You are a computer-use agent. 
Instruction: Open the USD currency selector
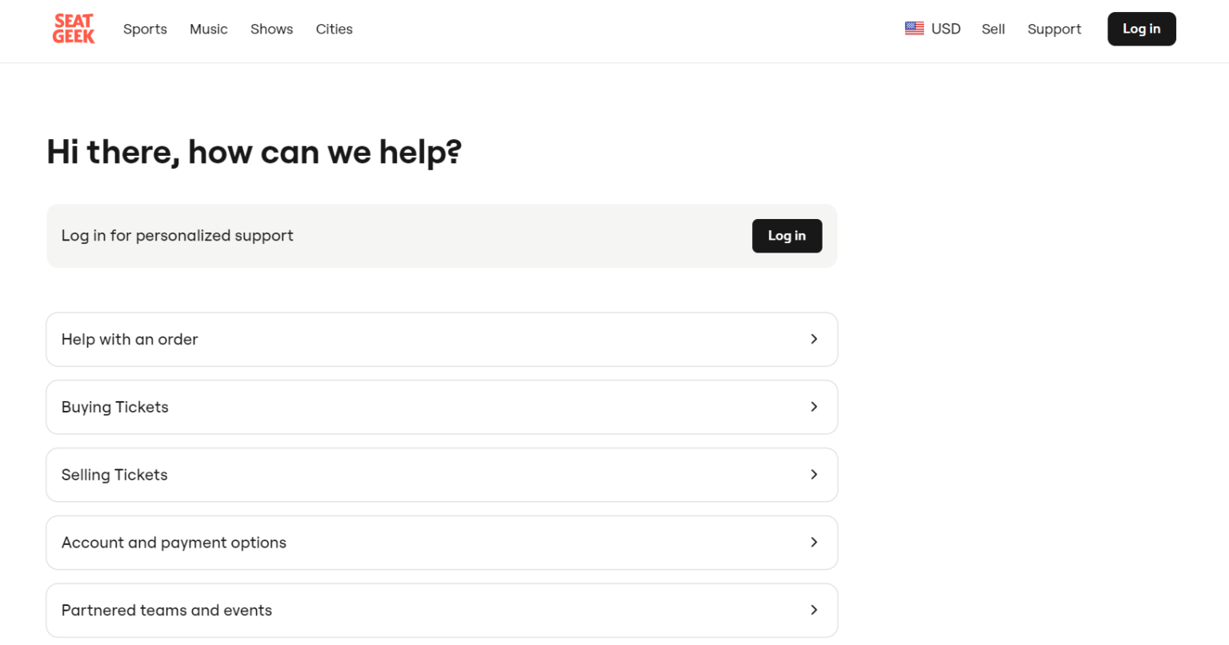tap(945, 29)
